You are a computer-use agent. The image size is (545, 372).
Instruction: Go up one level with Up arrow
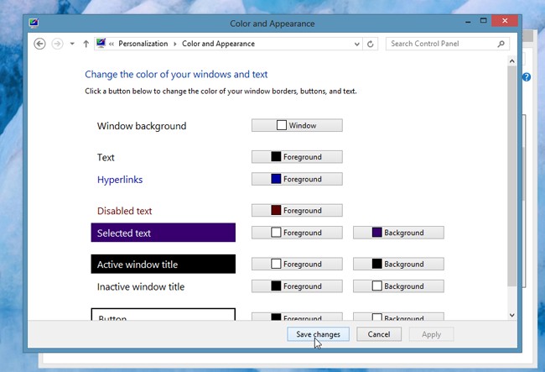tap(86, 44)
